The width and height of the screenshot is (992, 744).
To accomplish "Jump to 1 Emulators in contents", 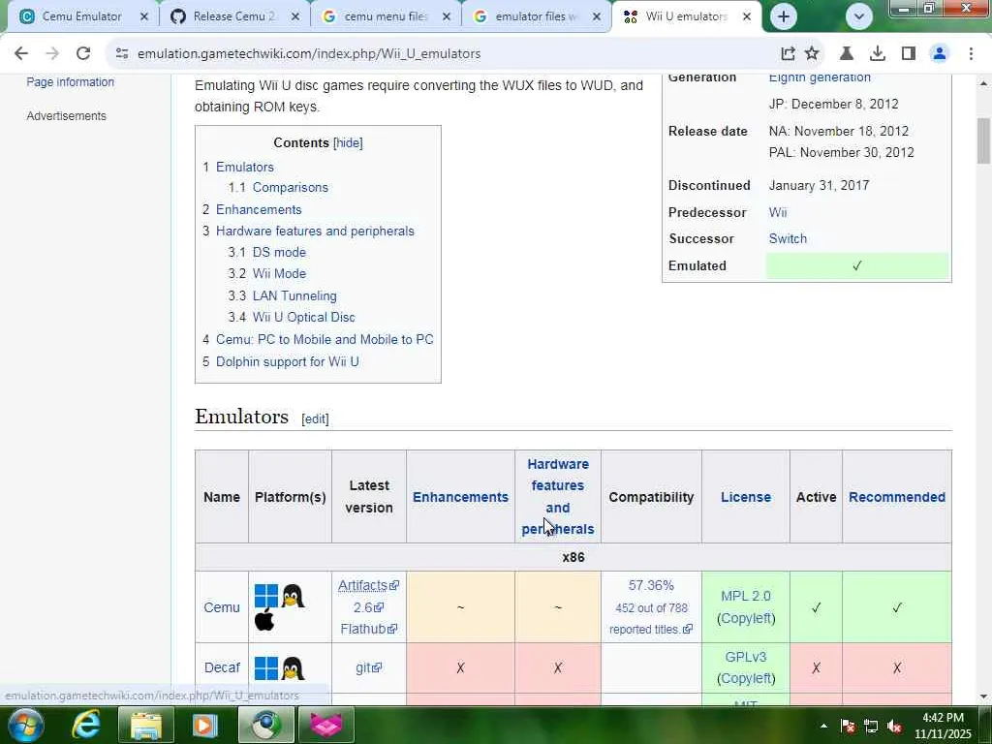I will (x=238, y=167).
